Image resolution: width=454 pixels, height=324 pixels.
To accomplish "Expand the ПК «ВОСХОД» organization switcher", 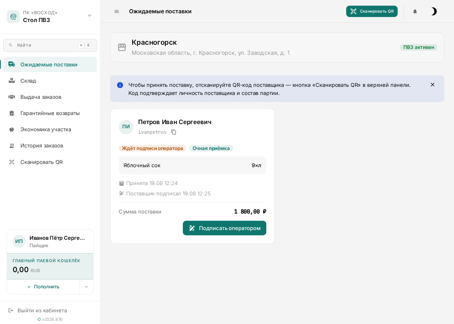I will [x=90, y=16].
